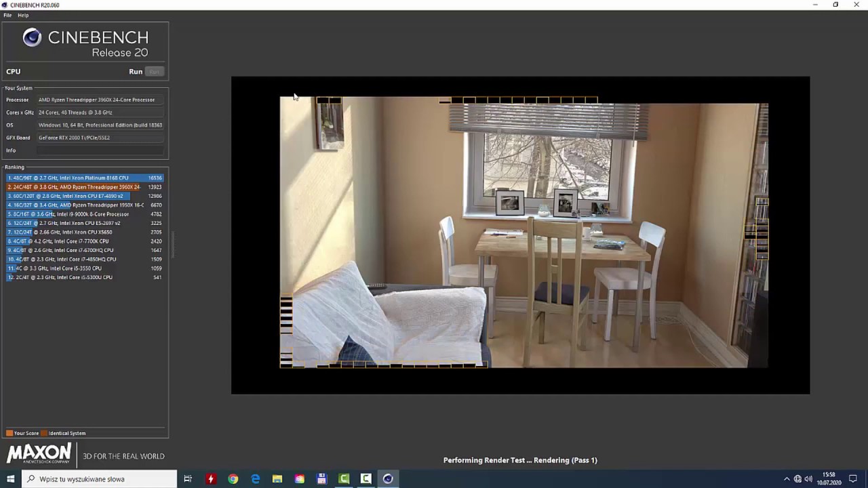Click the Info input field
This screenshot has height=488, width=868.
click(100, 150)
